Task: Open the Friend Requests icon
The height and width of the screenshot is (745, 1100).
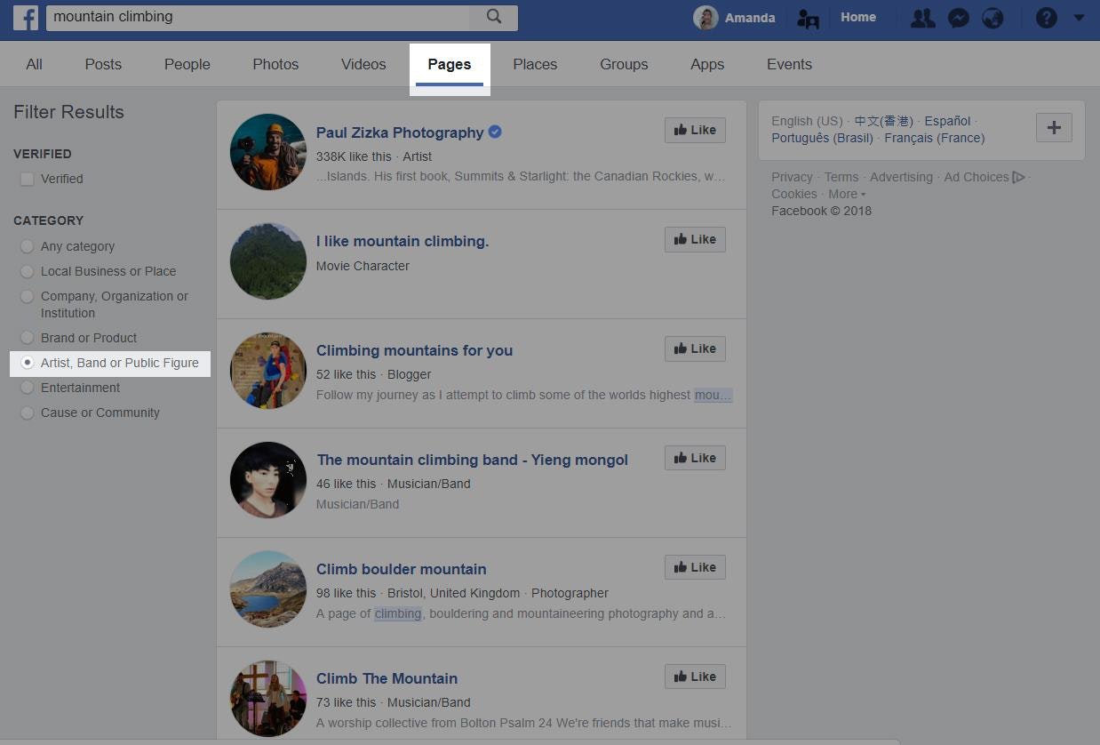Action: 922,17
